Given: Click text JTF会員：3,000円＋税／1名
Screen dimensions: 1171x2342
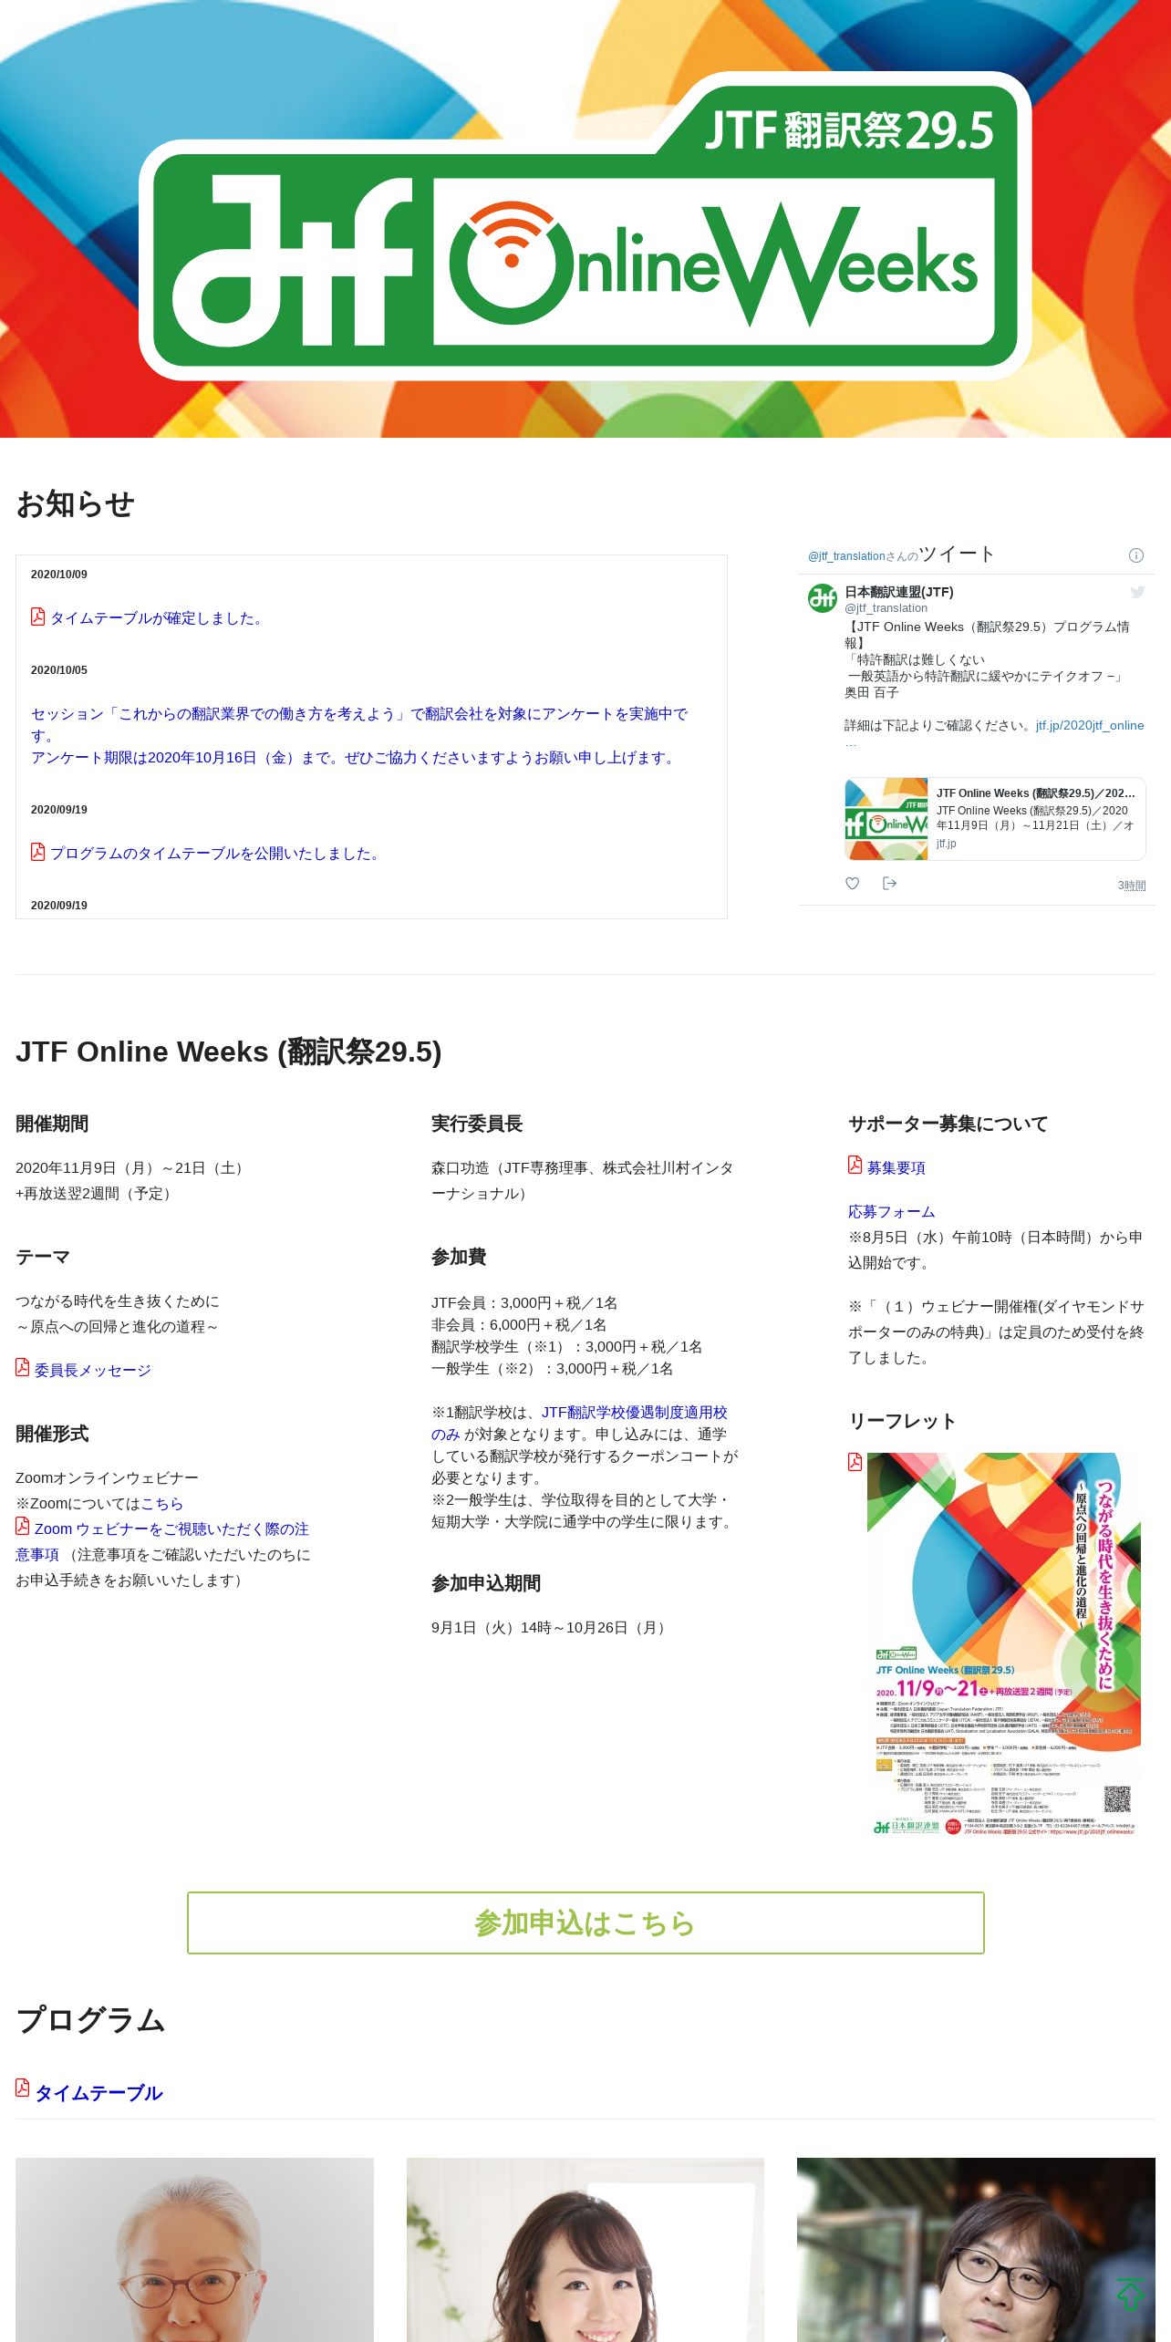Looking at the screenshot, I should click(524, 1302).
